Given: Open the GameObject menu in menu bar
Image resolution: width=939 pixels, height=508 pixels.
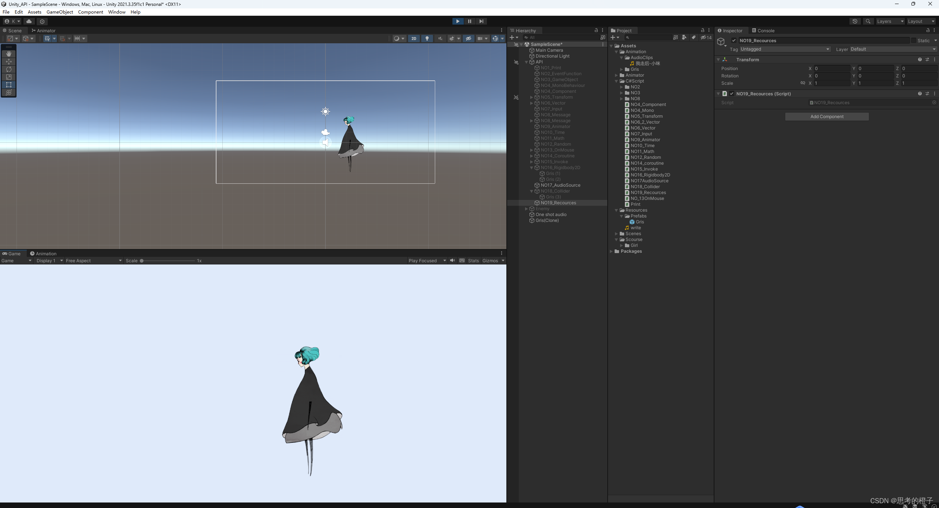Looking at the screenshot, I should tap(59, 12).
